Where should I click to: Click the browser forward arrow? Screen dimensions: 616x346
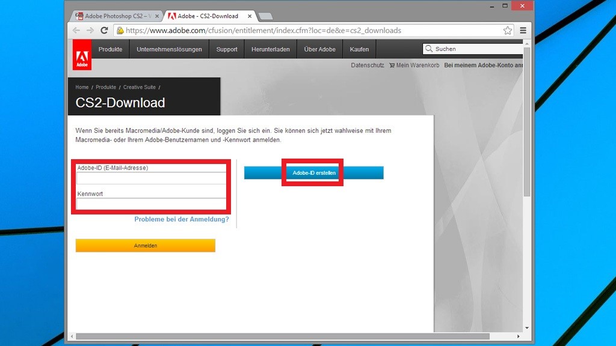pyautogui.click(x=90, y=31)
